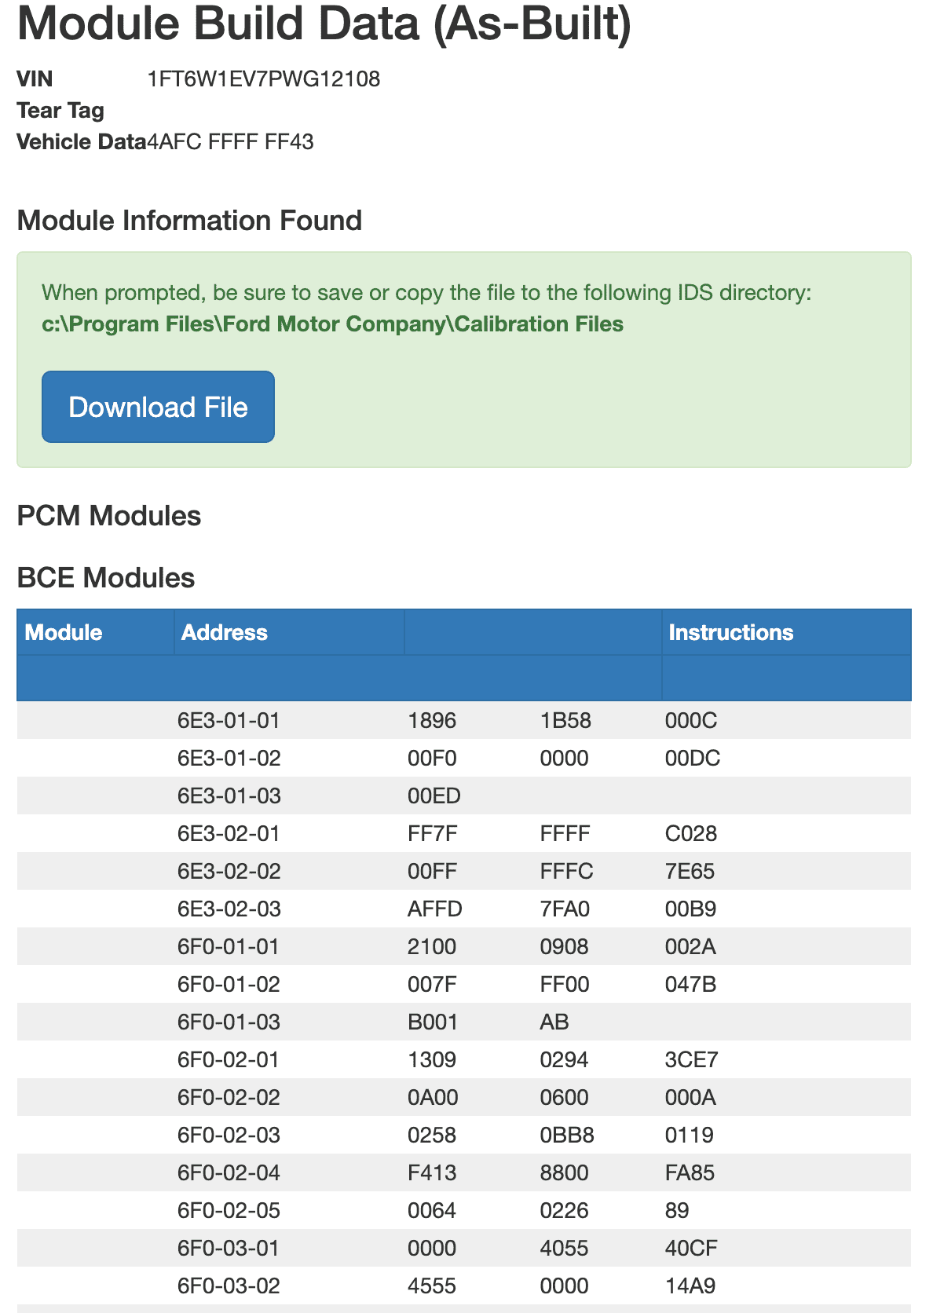Click address cell 6E3-01-01
This screenshot has height=1313, width=933.
229,720
